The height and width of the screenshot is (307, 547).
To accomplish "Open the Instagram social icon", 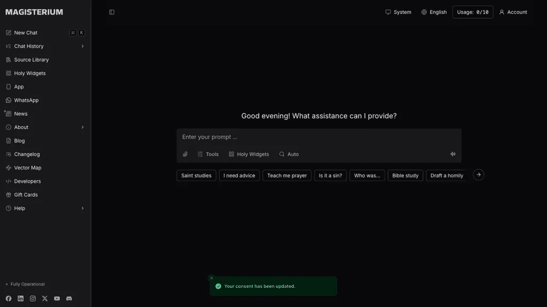I will click(x=33, y=298).
